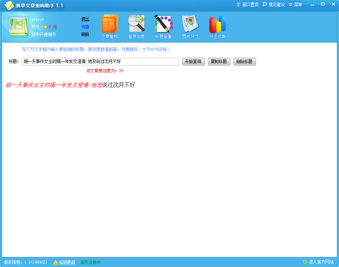This screenshot has height=267, width=339.
Task: Click the update warning triangle icon
Action: 56,262
